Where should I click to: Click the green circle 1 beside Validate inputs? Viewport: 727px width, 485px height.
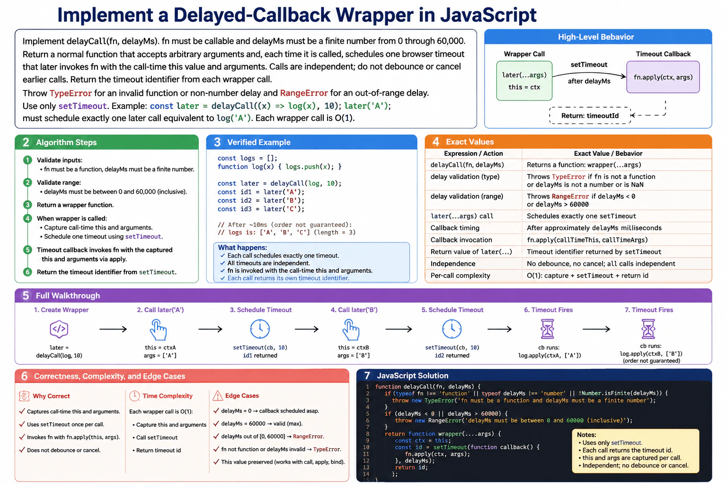click(28, 160)
